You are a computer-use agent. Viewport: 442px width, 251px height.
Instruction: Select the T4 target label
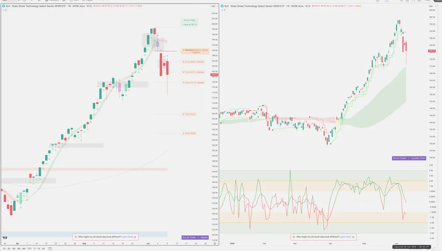pyautogui.click(x=189, y=114)
